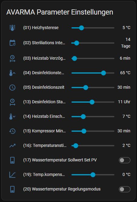Click the history icon beside Kompressor Min
Image resolution: width=137 pixels, height=202 pixels.
click(x=12, y=131)
